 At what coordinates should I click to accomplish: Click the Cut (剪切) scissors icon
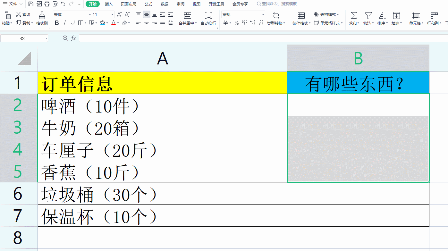click(x=18, y=14)
